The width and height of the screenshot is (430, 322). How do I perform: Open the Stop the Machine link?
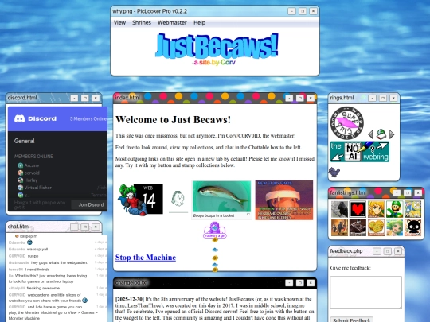[x=146, y=258]
